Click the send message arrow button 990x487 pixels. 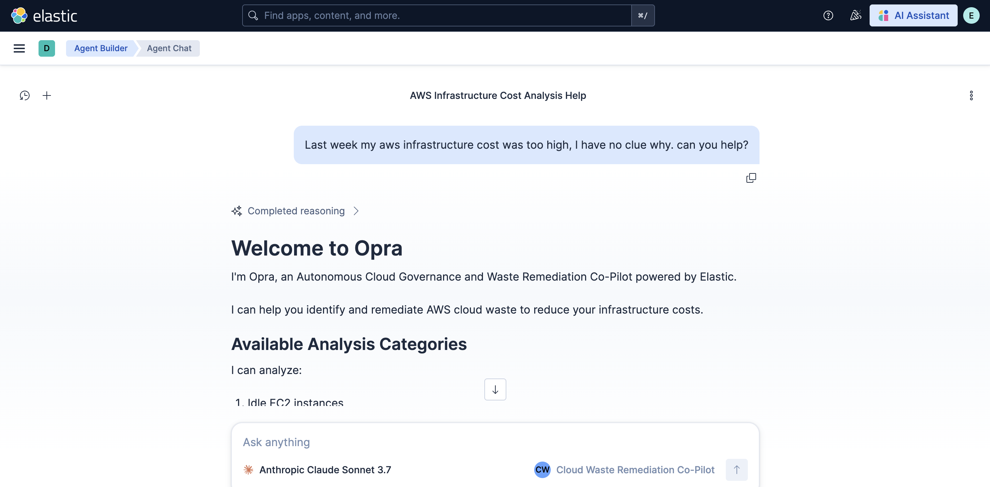[x=736, y=470]
